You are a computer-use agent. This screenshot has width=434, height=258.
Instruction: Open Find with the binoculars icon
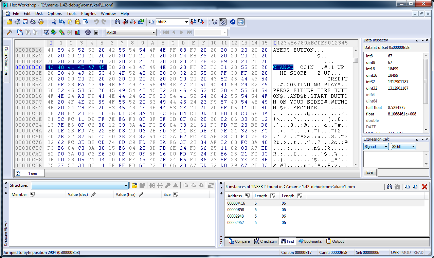(117, 22)
